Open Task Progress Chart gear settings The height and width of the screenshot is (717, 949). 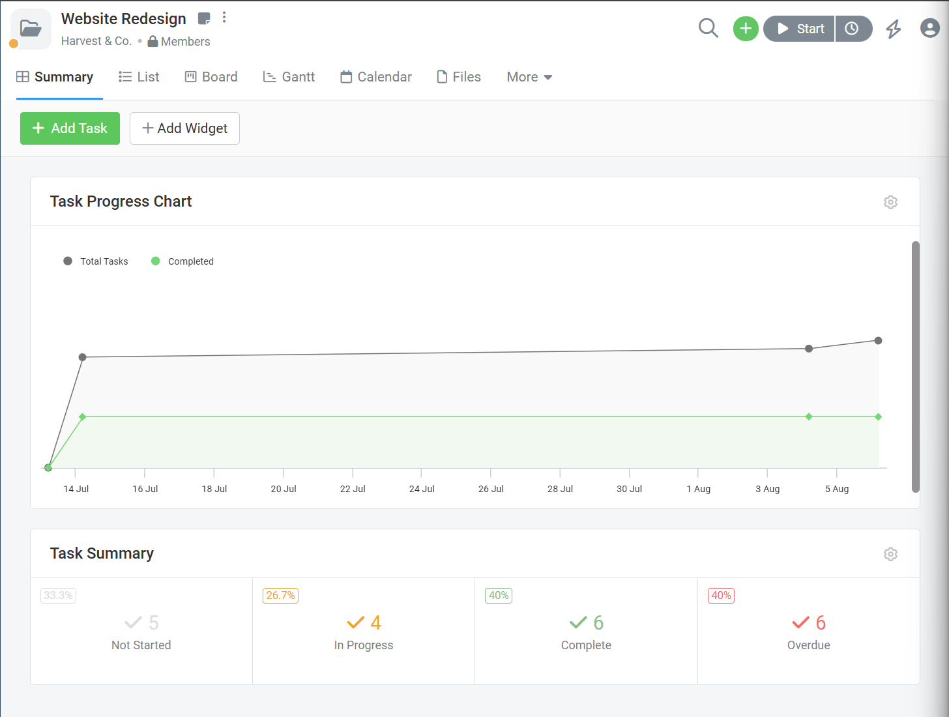[x=890, y=202]
